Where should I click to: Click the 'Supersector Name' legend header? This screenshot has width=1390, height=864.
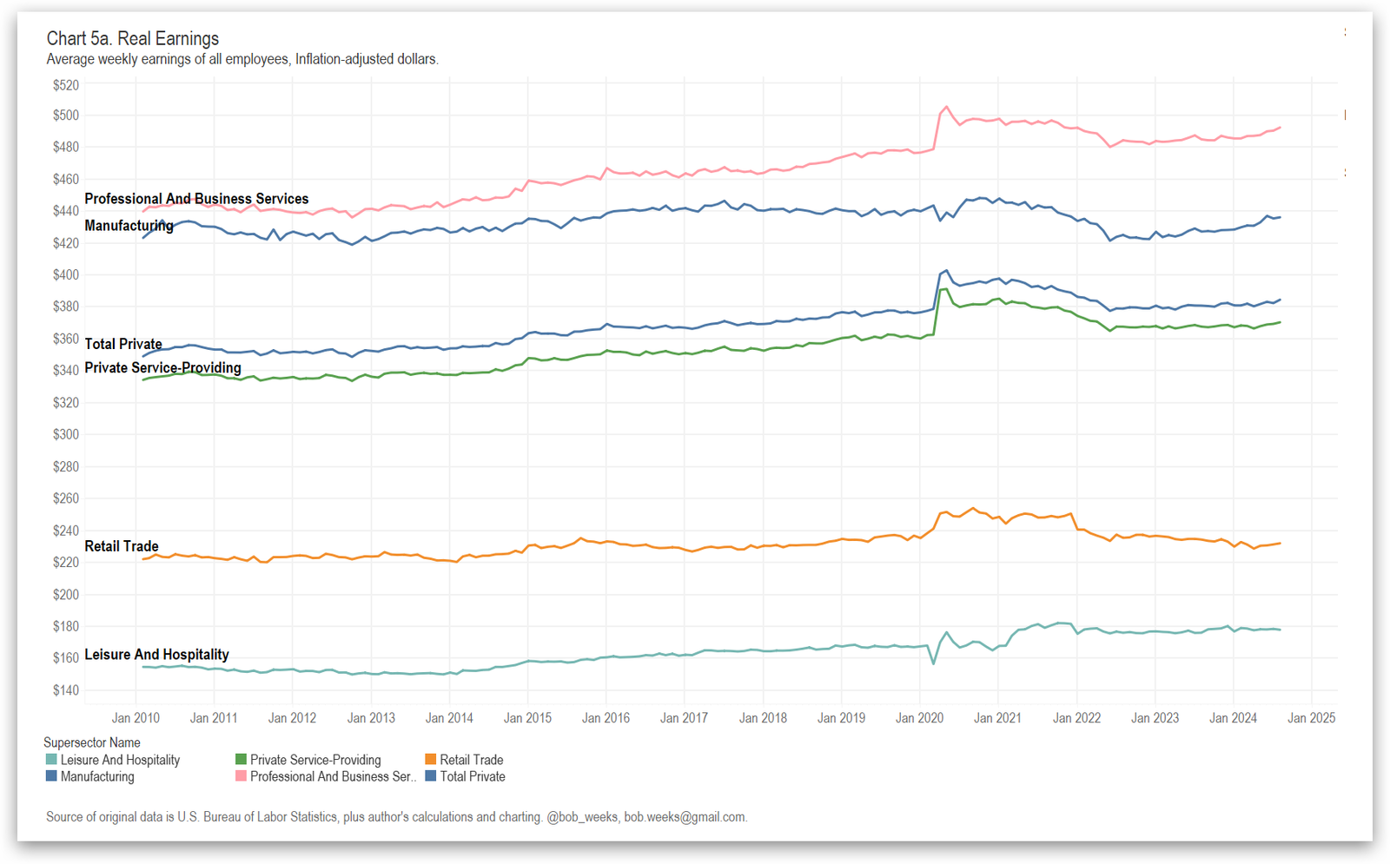point(92,742)
